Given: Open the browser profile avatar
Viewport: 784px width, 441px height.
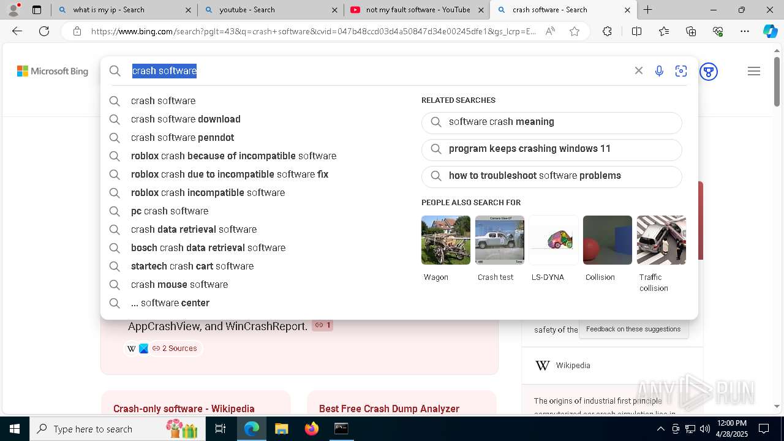Looking at the screenshot, I should 13,10.
